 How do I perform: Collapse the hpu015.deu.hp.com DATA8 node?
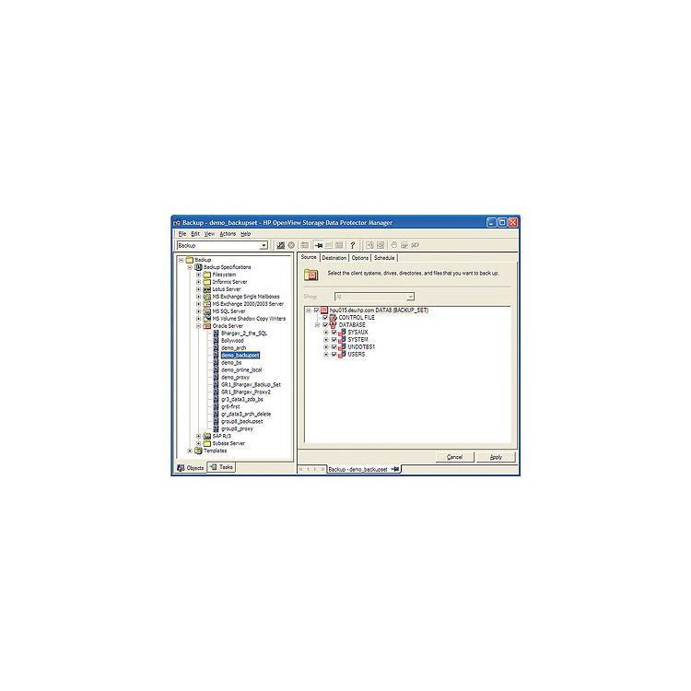click(x=309, y=310)
